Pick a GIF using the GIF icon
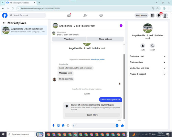This screenshot has width=172, height=137. [x=68, y=126]
